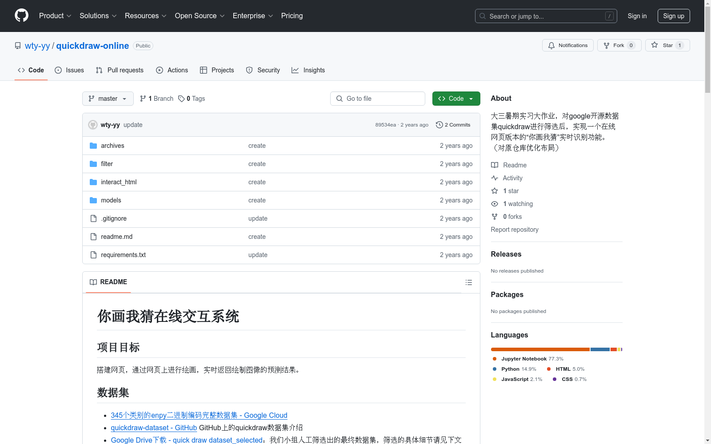
Task: Click the requirements.txt file icon
Action: (93, 255)
